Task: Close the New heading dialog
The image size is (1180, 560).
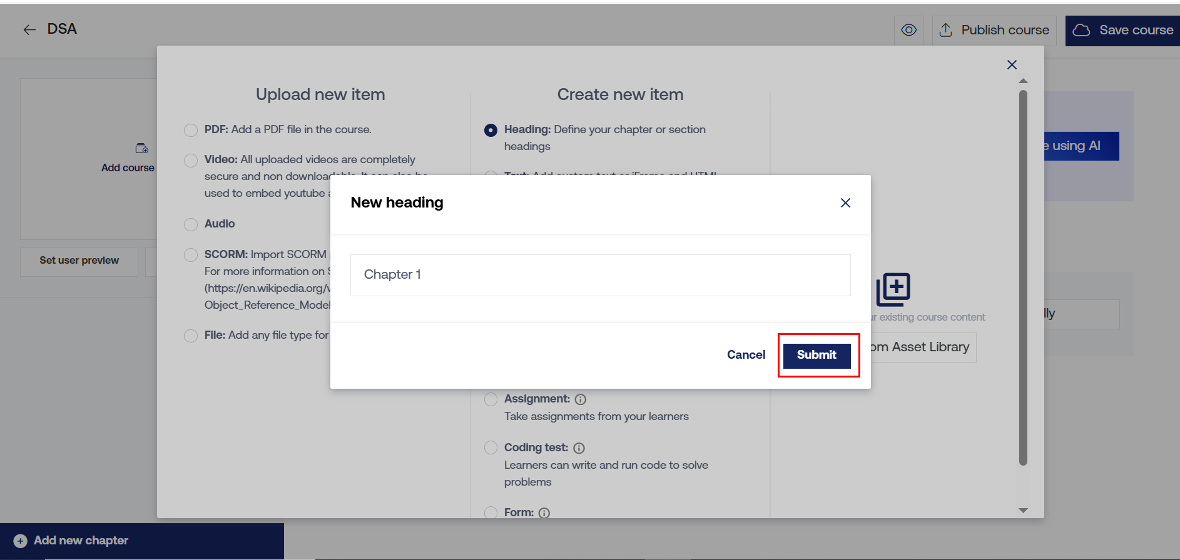Action: click(845, 202)
